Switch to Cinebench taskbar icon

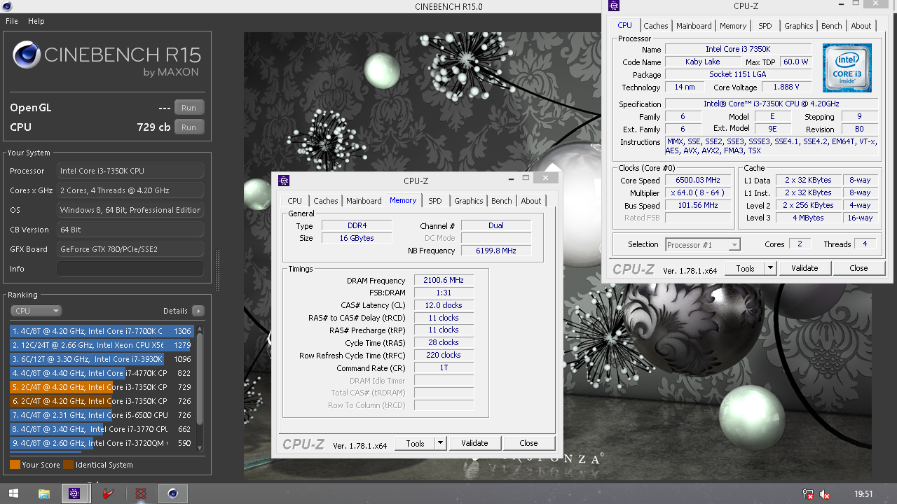click(x=172, y=493)
